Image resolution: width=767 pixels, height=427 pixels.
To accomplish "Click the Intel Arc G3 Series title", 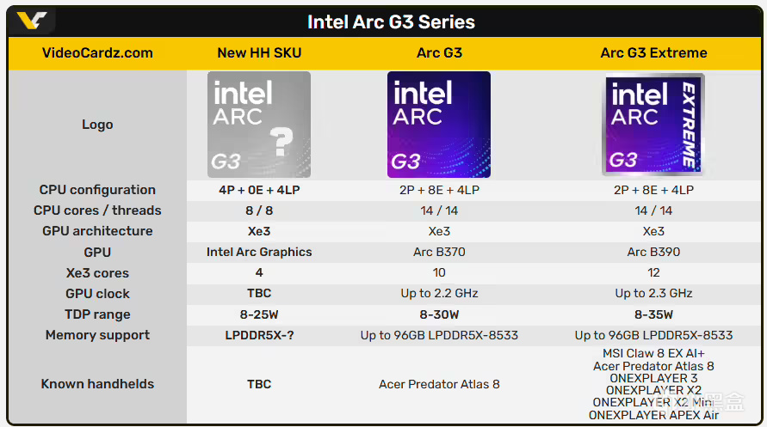I will 391,22.
